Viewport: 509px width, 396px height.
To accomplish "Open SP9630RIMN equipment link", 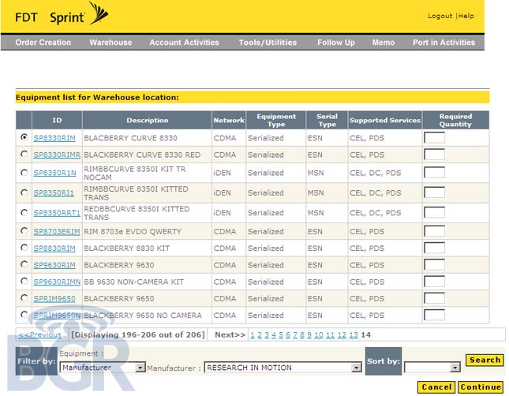I will tap(57, 282).
